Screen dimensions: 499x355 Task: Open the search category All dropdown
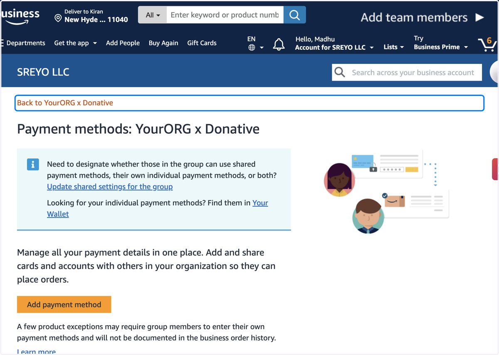click(153, 15)
